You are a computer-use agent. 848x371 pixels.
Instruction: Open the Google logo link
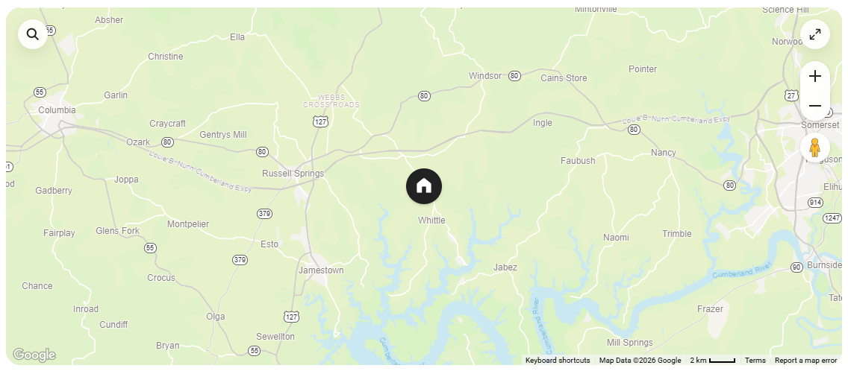pyautogui.click(x=34, y=355)
